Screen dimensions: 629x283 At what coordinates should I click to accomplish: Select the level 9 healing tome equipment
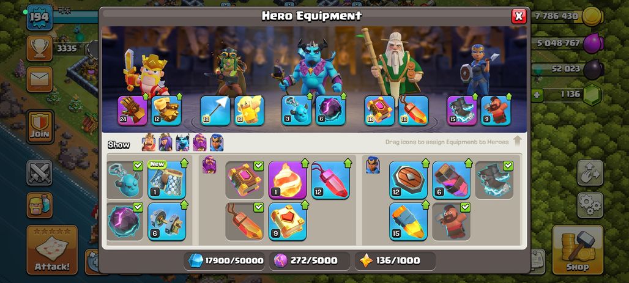(287, 222)
